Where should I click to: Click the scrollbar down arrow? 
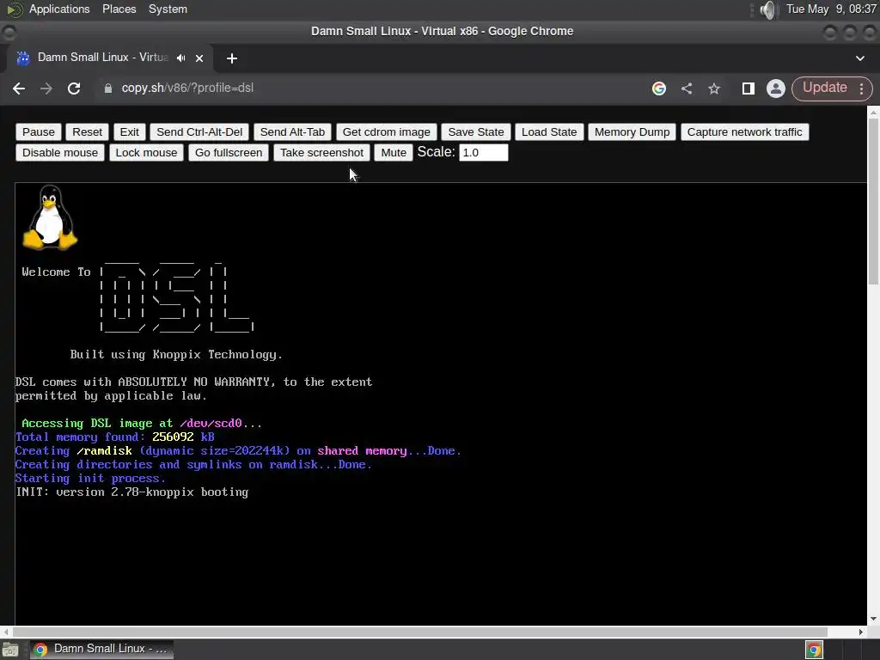pyautogui.click(x=873, y=619)
